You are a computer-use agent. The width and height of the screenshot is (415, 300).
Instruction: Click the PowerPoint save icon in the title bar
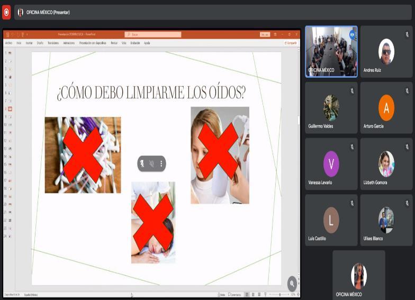coord(7,34)
